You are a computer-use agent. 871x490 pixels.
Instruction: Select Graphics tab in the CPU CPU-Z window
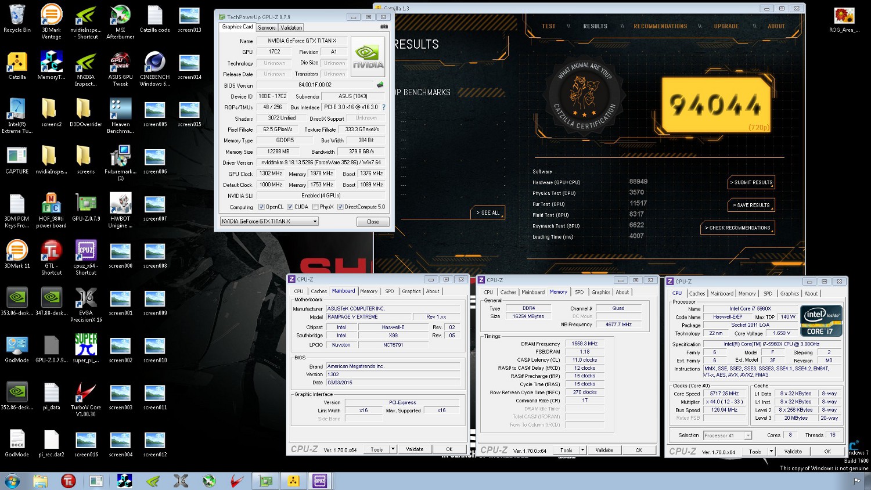pyautogui.click(x=790, y=293)
